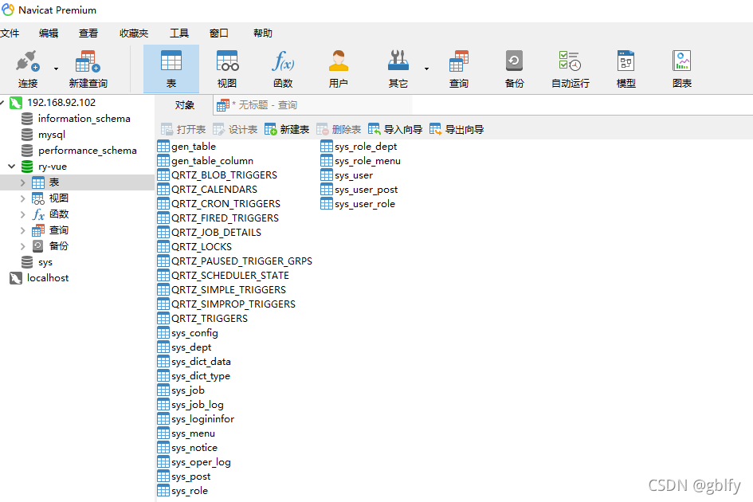Select the localhost connection
This screenshot has height=502, width=753.
tap(48, 278)
